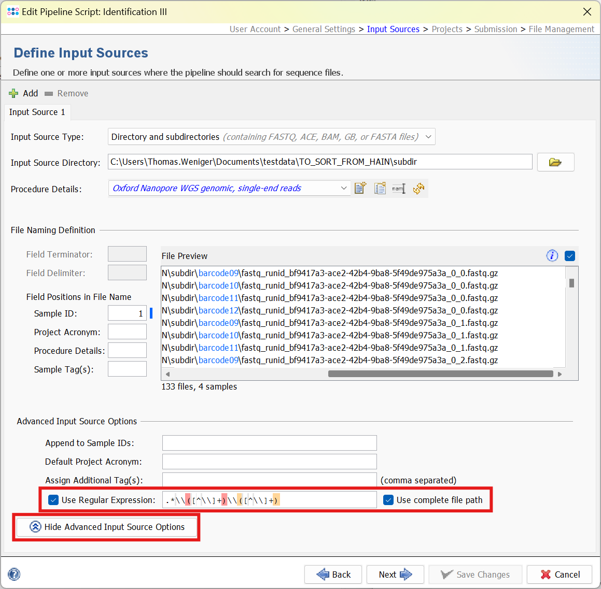
Task: Click the barcode11 _0_1.fastq.gz row
Action: click(x=330, y=348)
